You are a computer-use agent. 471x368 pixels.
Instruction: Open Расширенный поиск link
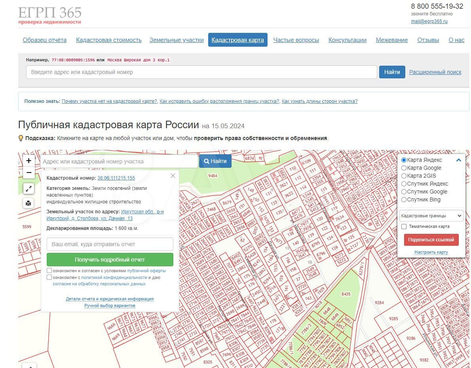[x=435, y=72]
